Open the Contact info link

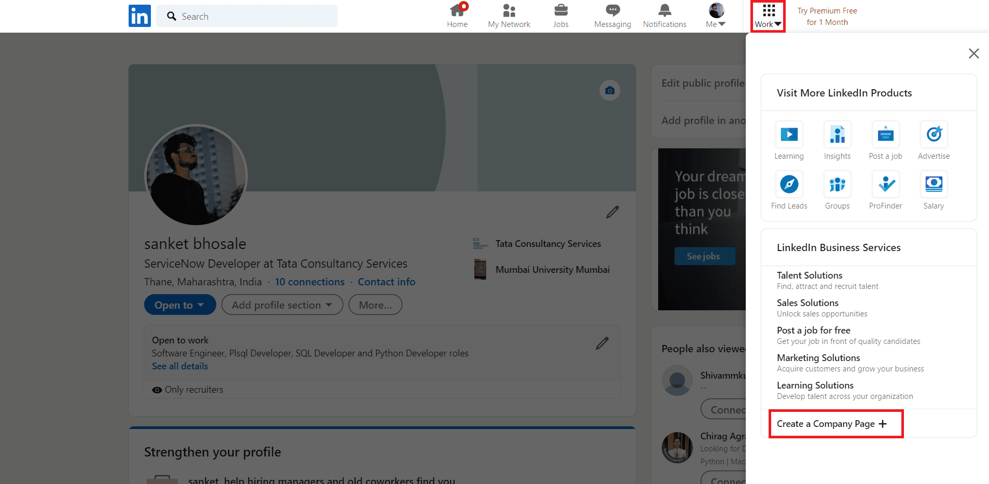(386, 282)
